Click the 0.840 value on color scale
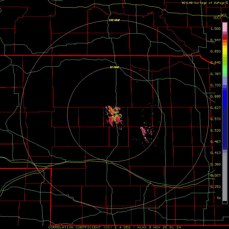 click(x=216, y=62)
